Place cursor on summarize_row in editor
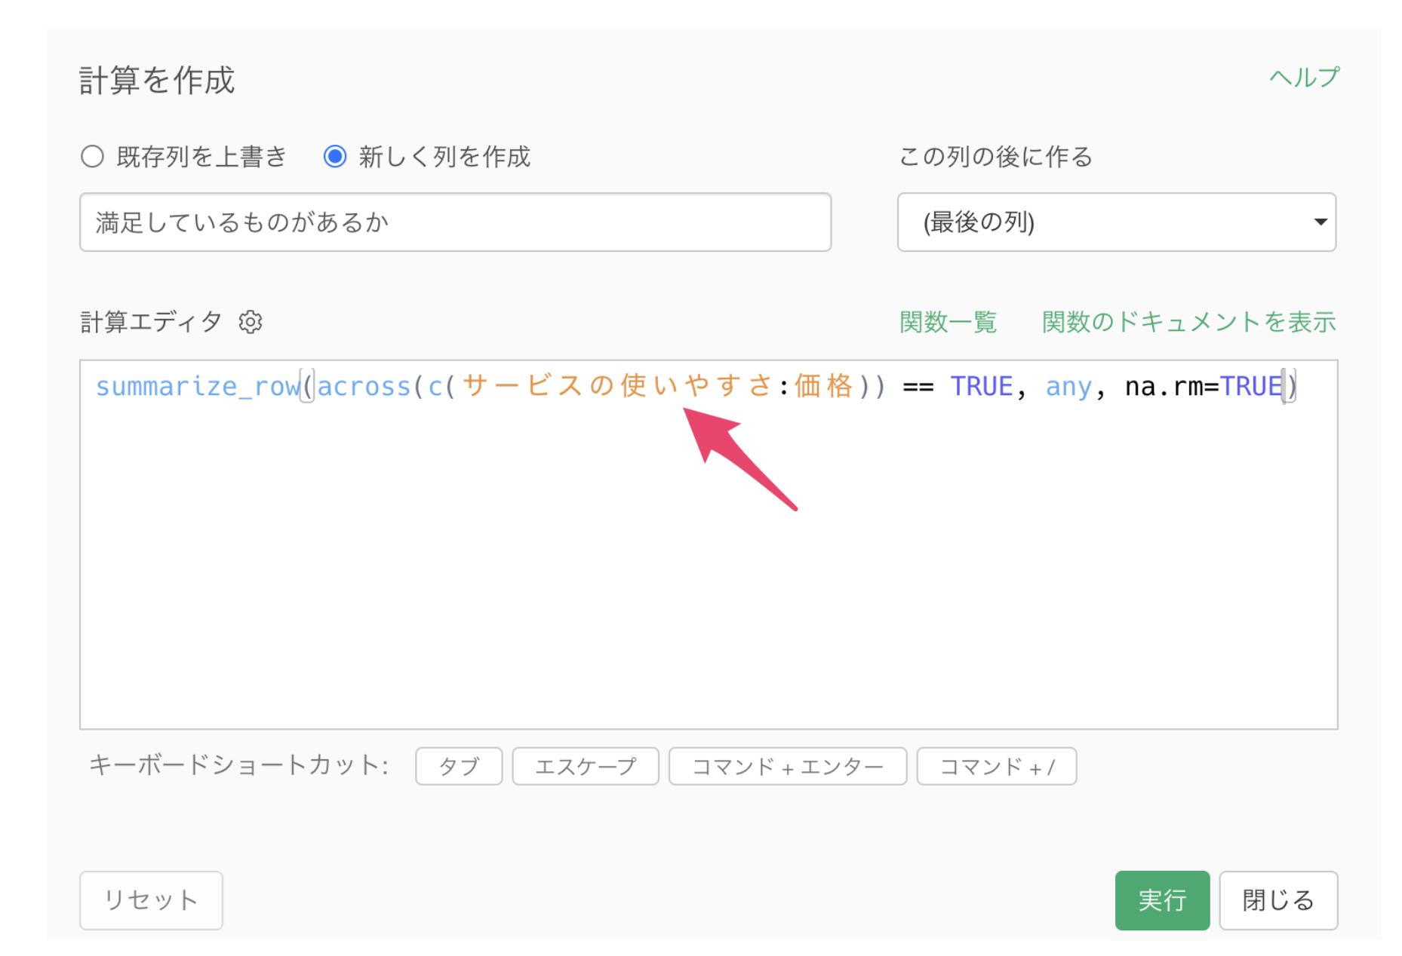The width and height of the screenshot is (1402, 956). pos(198,387)
